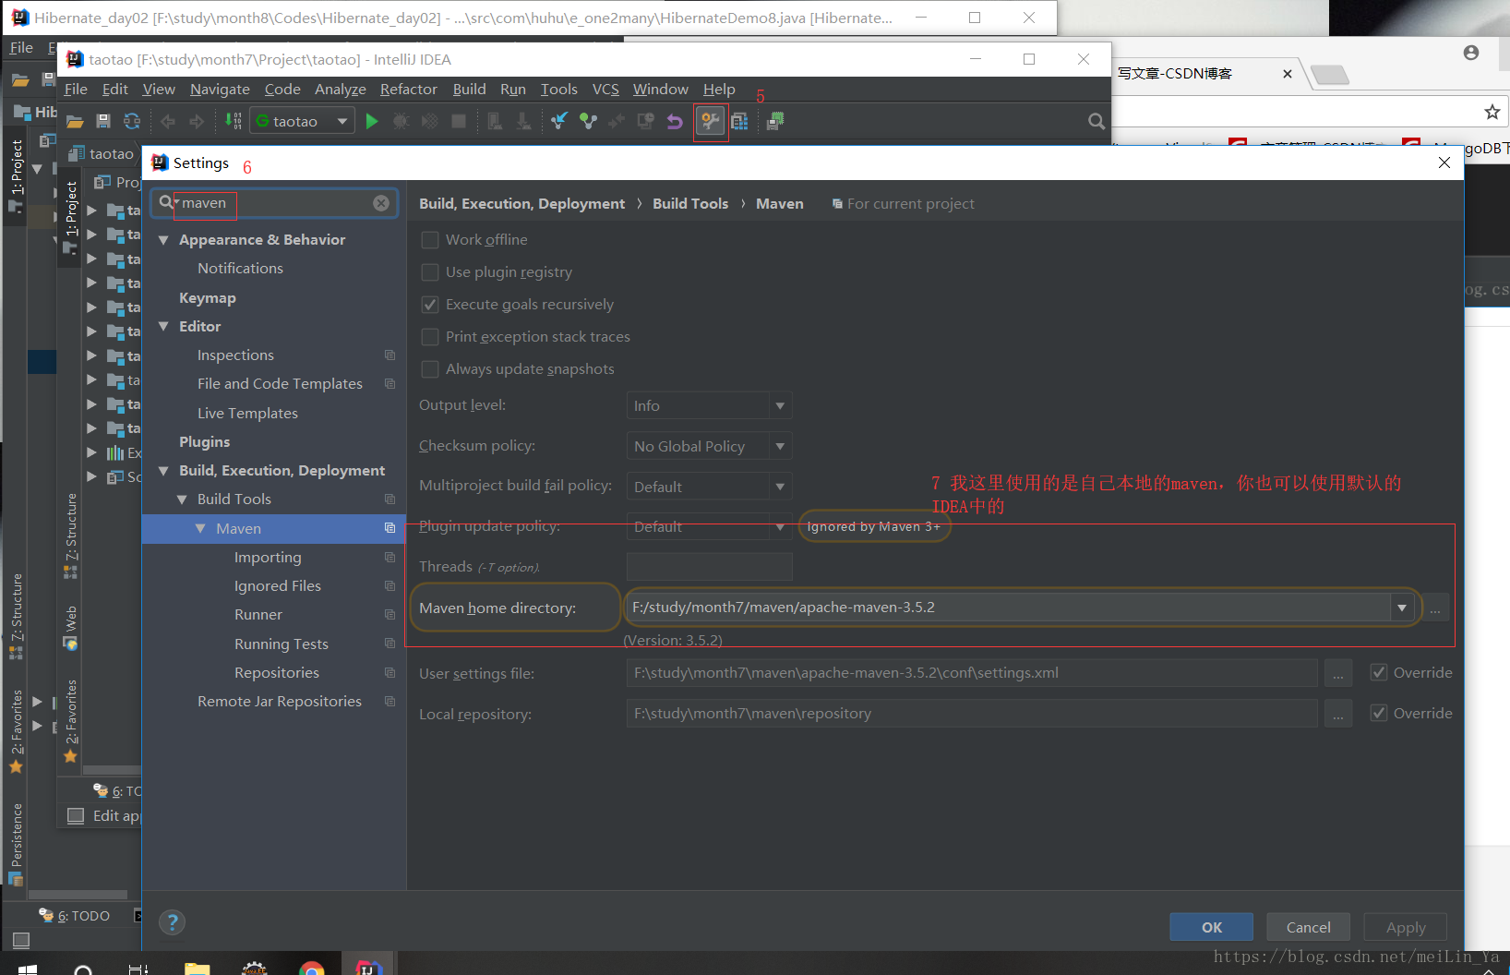This screenshot has height=975, width=1510.
Task: Open file via folder icon in taotao toolbar
Action: [76, 121]
